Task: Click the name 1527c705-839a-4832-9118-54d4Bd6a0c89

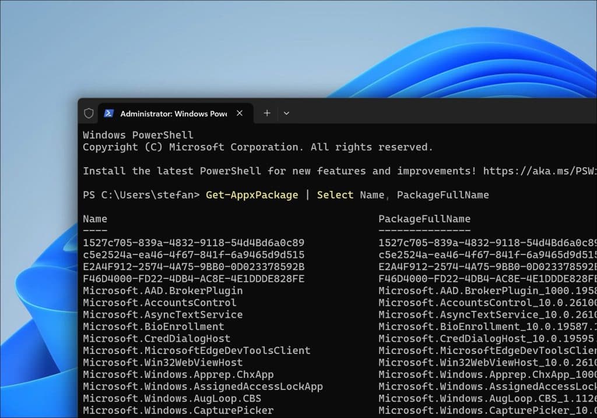Action: (194, 243)
